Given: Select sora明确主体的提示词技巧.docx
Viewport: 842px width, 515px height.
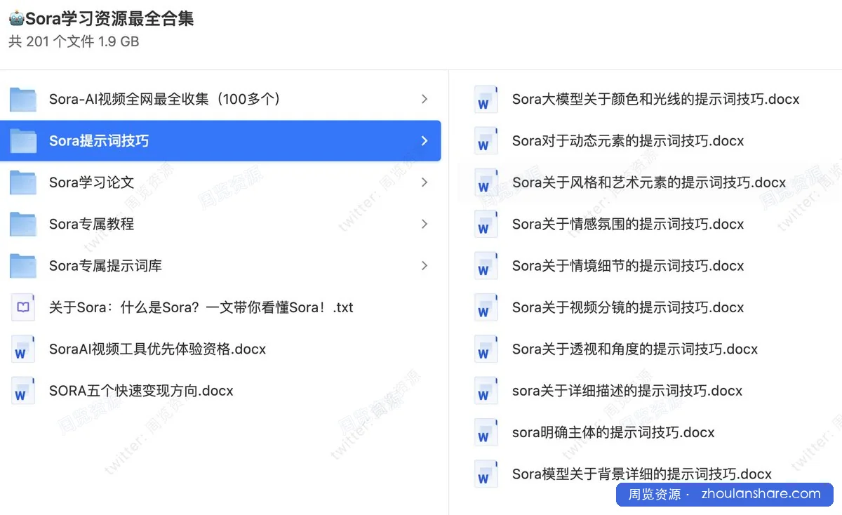Looking at the screenshot, I should (613, 432).
